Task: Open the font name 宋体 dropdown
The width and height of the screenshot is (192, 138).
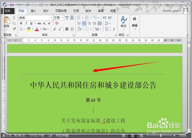Action: [x=51, y=18]
